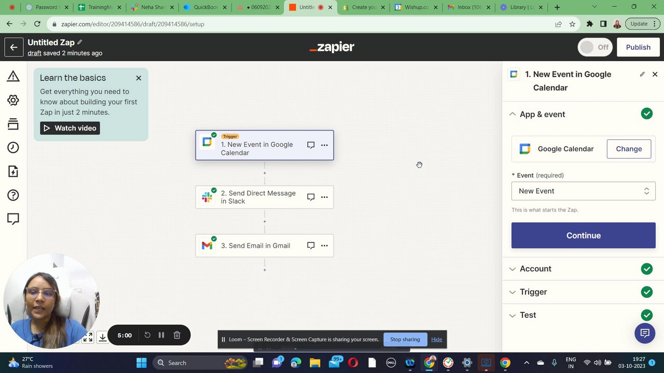Switch to the TrainingMa browser tab

click(99, 7)
